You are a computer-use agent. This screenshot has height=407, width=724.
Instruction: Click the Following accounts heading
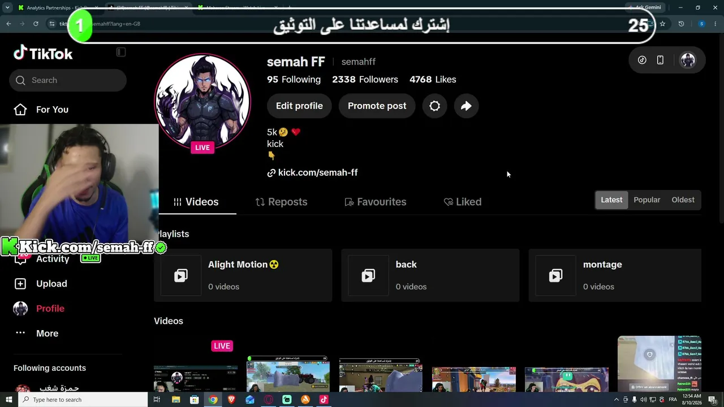tap(50, 368)
